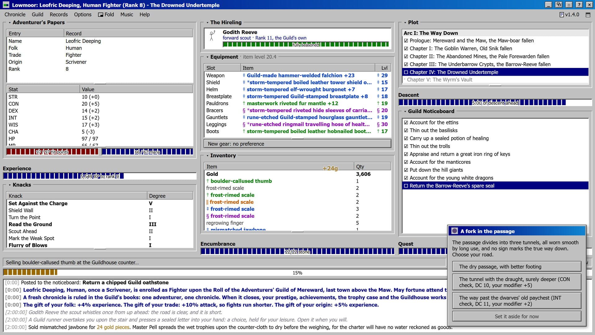Open the Records menu

point(59,15)
